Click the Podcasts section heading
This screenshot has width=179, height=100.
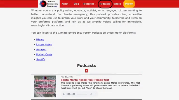click(86, 66)
